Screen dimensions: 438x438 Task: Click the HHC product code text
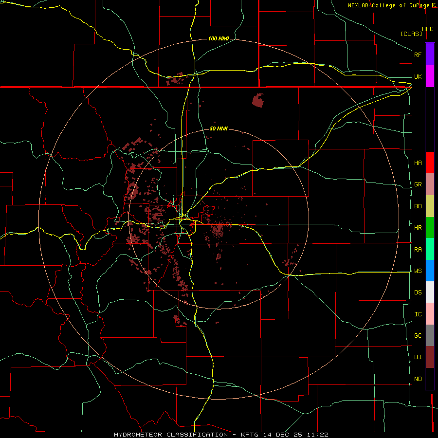click(x=427, y=29)
